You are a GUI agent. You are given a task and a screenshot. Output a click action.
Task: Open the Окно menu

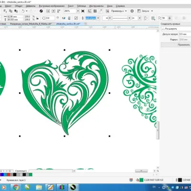click(x=110, y=6)
